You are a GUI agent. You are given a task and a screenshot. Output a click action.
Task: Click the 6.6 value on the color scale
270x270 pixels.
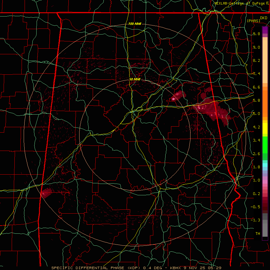point(256,87)
